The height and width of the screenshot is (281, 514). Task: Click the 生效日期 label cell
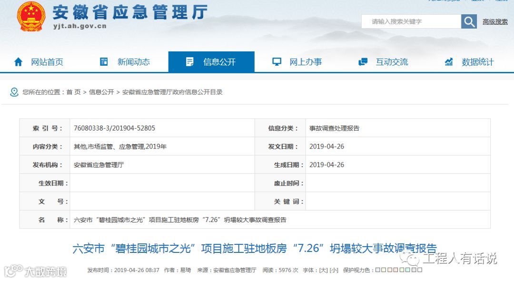pos(45,183)
